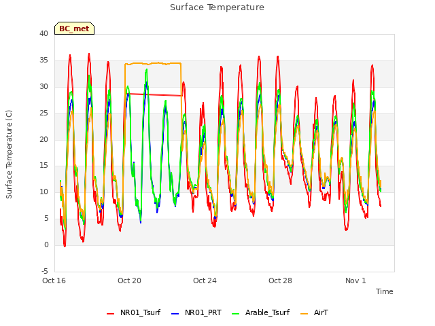
Task: Click the red NR01_Tsurf legend color marker
Action: tap(110, 314)
